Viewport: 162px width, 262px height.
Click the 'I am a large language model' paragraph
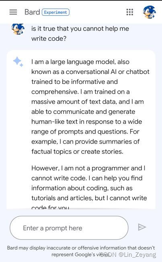tap(90, 107)
